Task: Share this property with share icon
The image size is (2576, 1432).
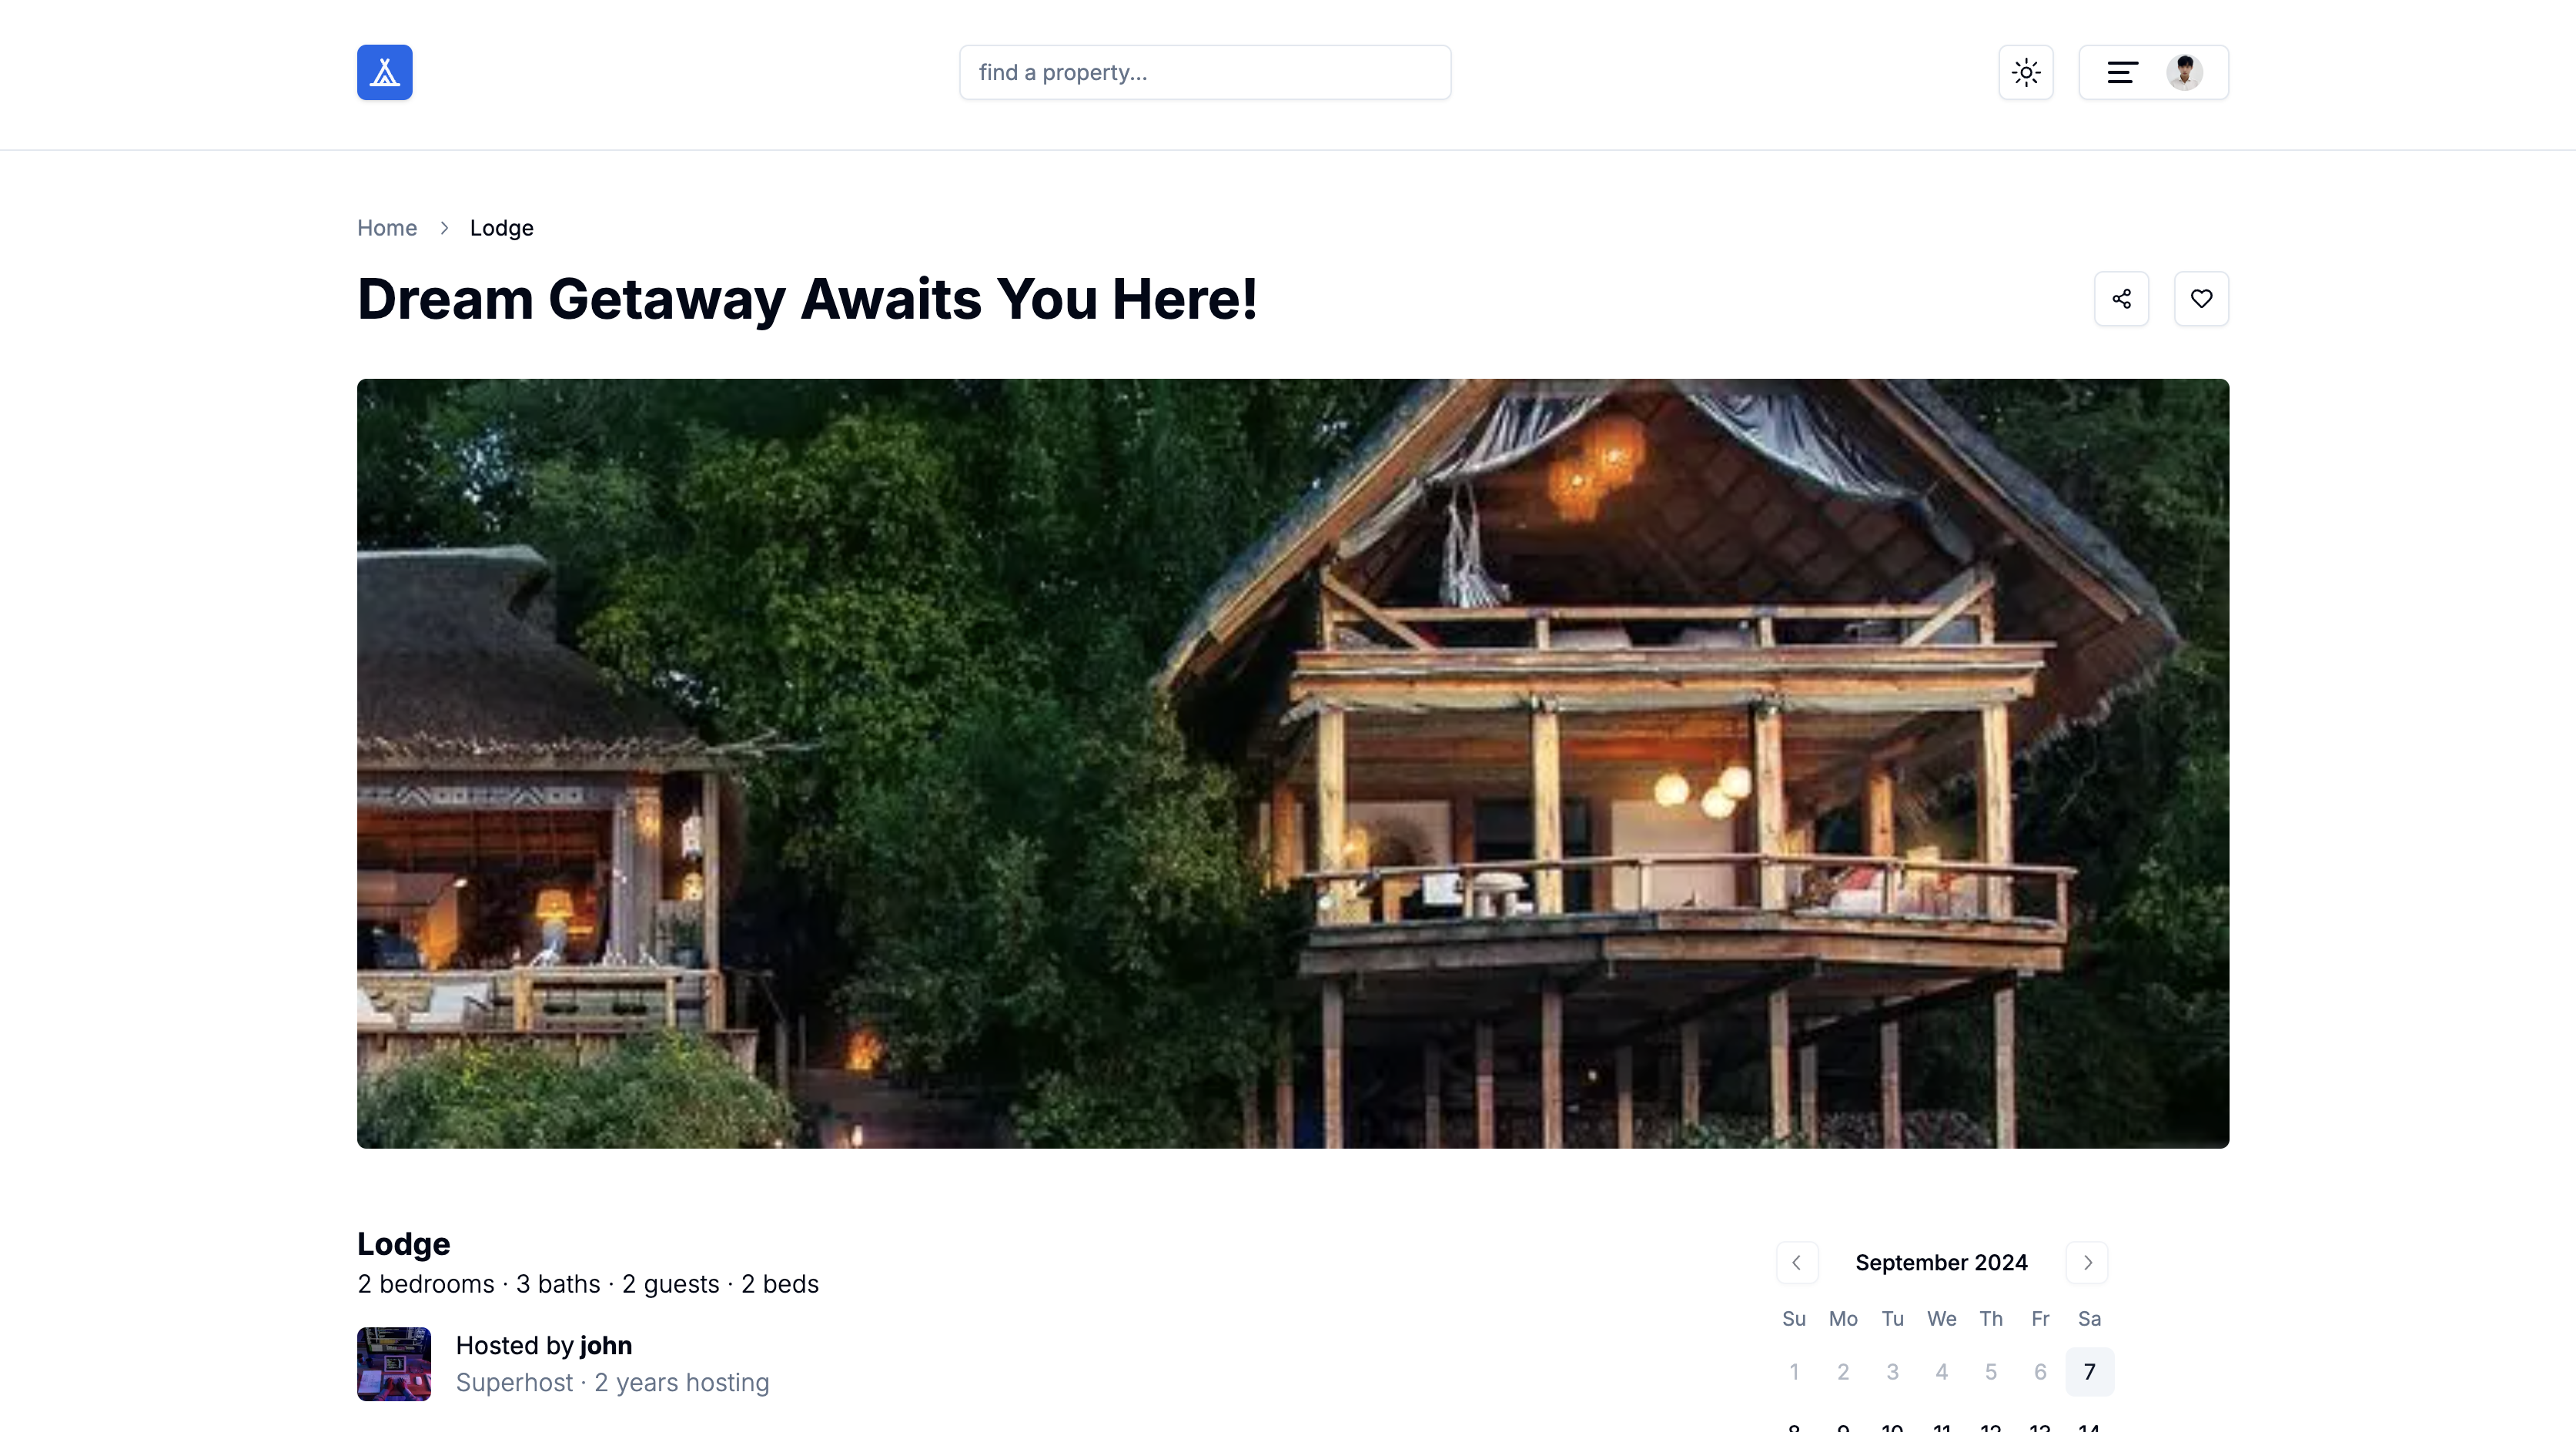Action: pos(2121,298)
